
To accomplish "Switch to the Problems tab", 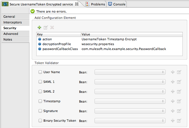I will [96, 4].
